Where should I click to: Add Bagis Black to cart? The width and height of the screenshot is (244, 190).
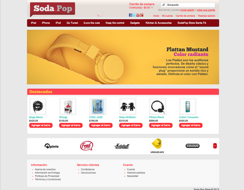point(41,125)
